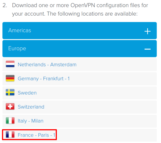Open the Italy - Milan link
Image resolution: width=161 pixels, height=143 pixels.
tap(31, 121)
